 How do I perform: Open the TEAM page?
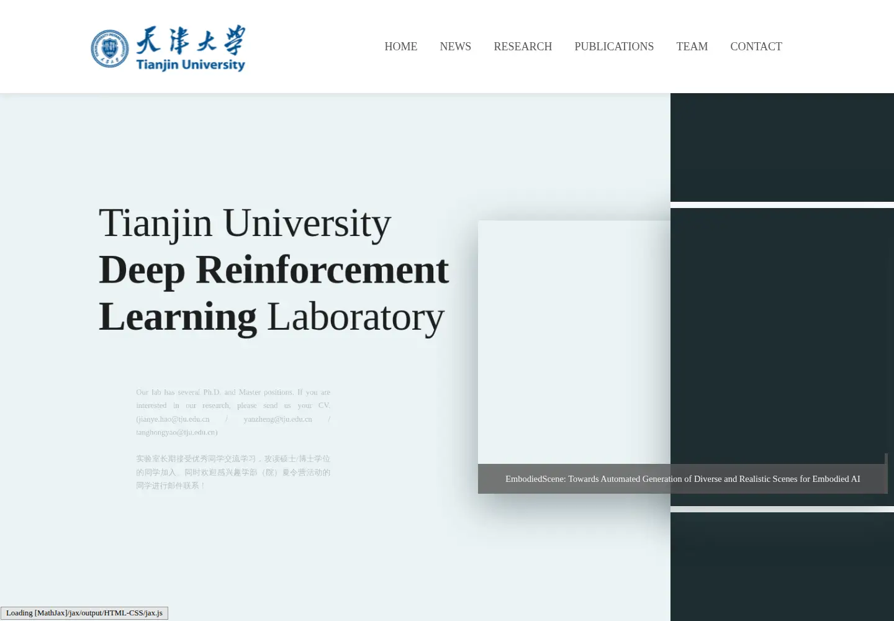point(692,47)
